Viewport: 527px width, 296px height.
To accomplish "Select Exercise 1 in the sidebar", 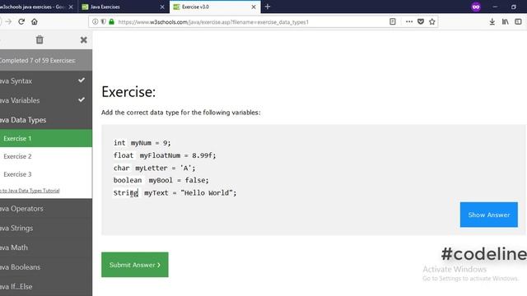I will [46, 138].
